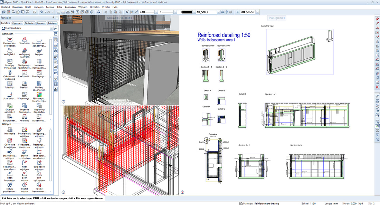Click the help query icon in toolbar
Image resolution: width=380 pixels, height=205 pixels.
click(99, 12)
